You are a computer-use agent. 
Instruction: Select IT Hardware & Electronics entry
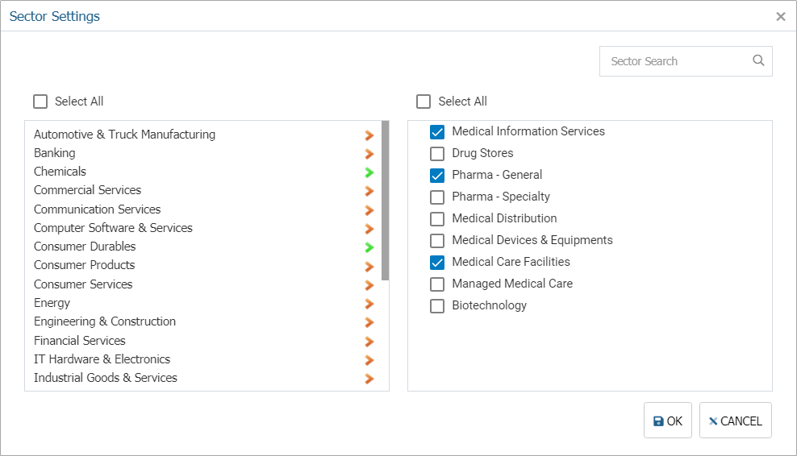(203, 359)
